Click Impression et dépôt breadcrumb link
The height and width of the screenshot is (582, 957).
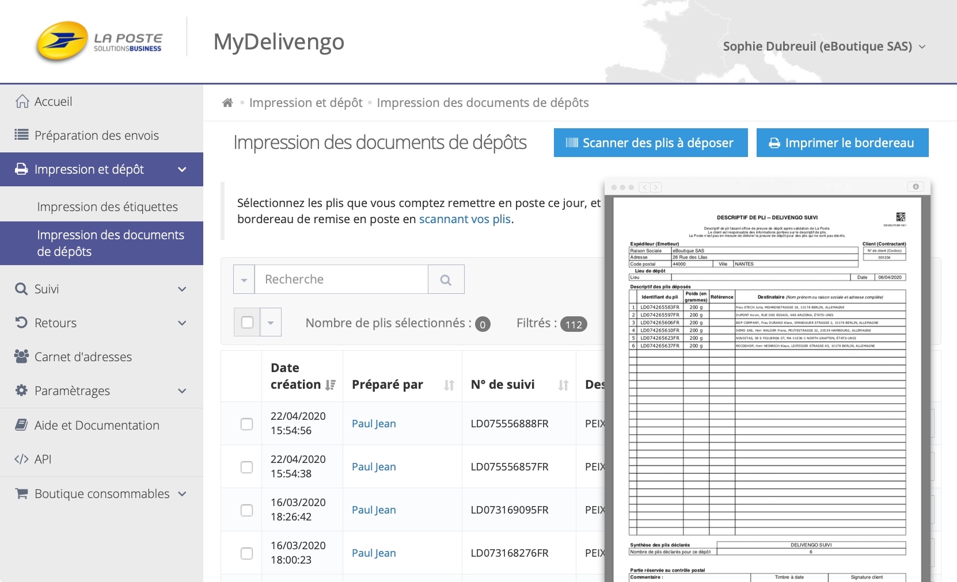point(306,103)
